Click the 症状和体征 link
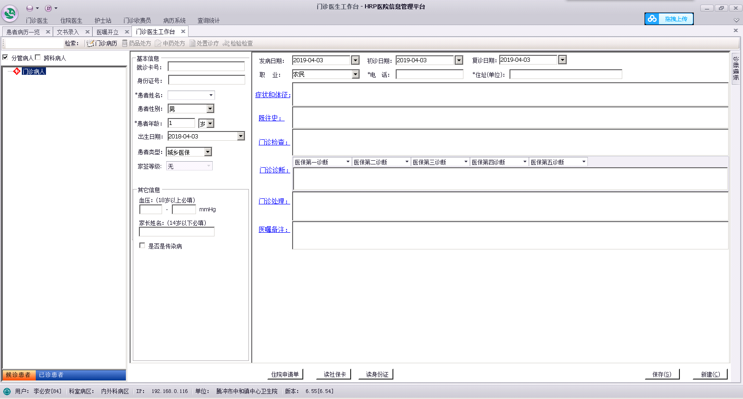The height and width of the screenshot is (399, 743). coord(273,95)
